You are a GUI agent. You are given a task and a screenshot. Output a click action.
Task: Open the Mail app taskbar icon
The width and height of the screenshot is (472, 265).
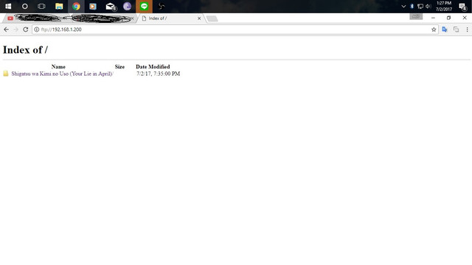point(111,7)
